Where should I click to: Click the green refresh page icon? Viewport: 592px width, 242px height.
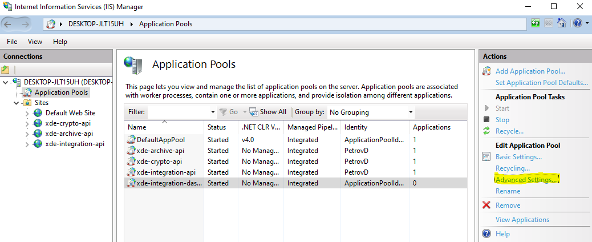536,23
